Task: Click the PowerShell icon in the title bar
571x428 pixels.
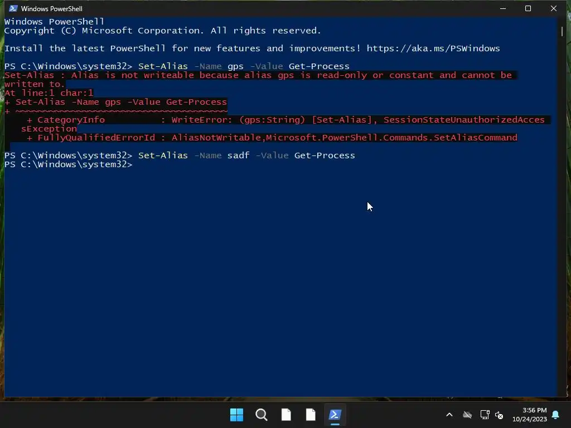Action: pyautogui.click(x=13, y=8)
